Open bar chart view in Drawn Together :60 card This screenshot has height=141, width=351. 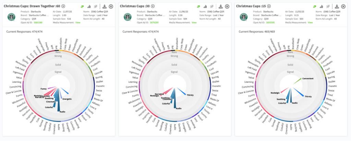(89, 6)
